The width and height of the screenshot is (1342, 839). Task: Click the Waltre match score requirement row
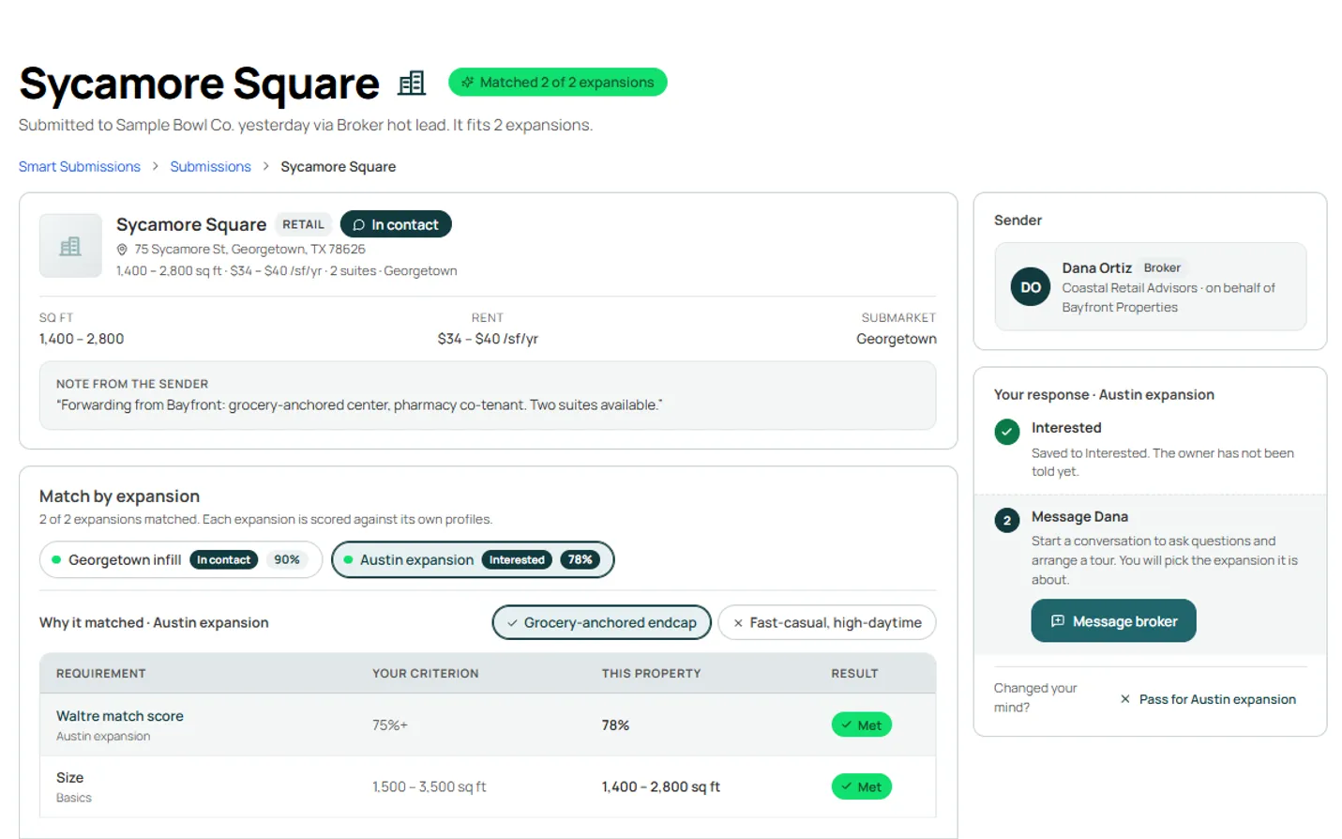click(488, 725)
